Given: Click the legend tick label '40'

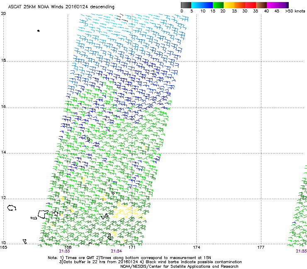Looking at the screenshot, I should pyautogui.click(x=266, y=11).
